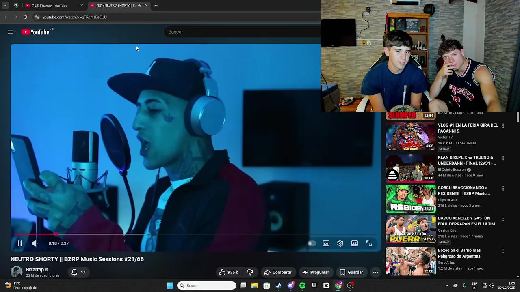
Task: Open options menu for KLAN & REPLIK video
Action: click(x=503, y=158)
